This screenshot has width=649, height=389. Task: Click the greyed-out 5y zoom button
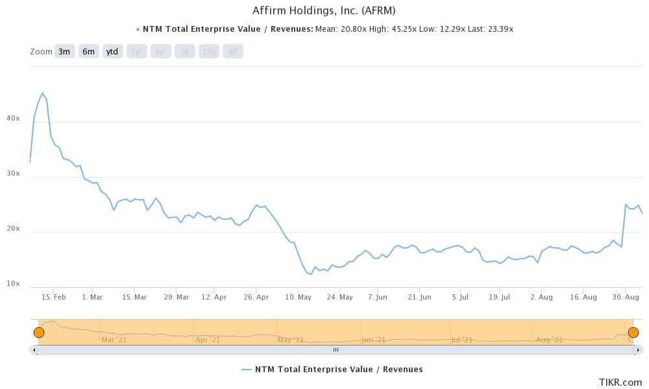pos(184,52)
